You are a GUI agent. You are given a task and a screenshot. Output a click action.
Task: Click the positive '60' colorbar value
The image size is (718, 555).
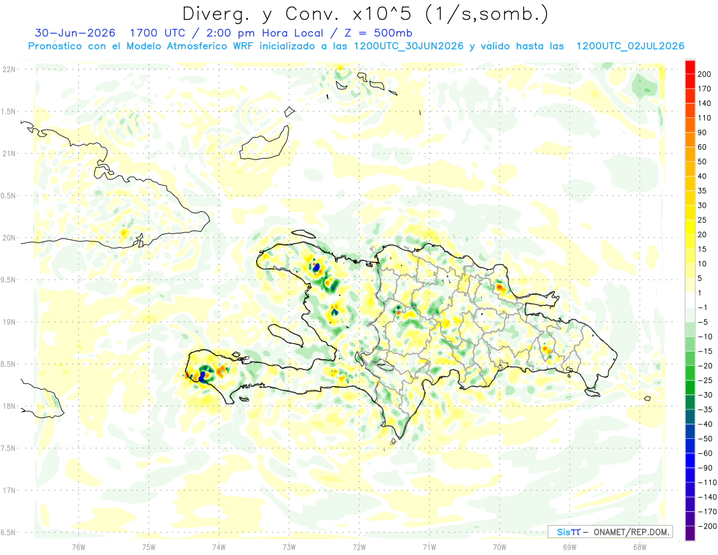click(x=702, y=147)
